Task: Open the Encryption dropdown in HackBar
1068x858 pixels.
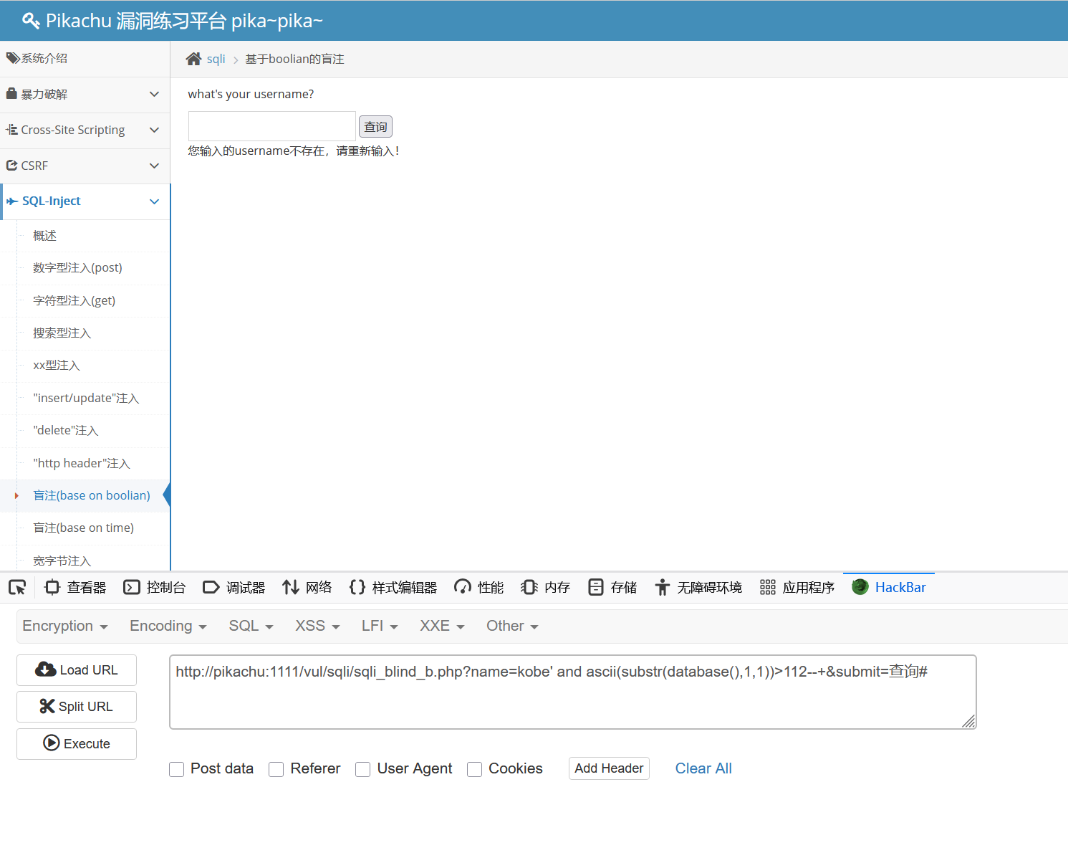Action: 65,626
